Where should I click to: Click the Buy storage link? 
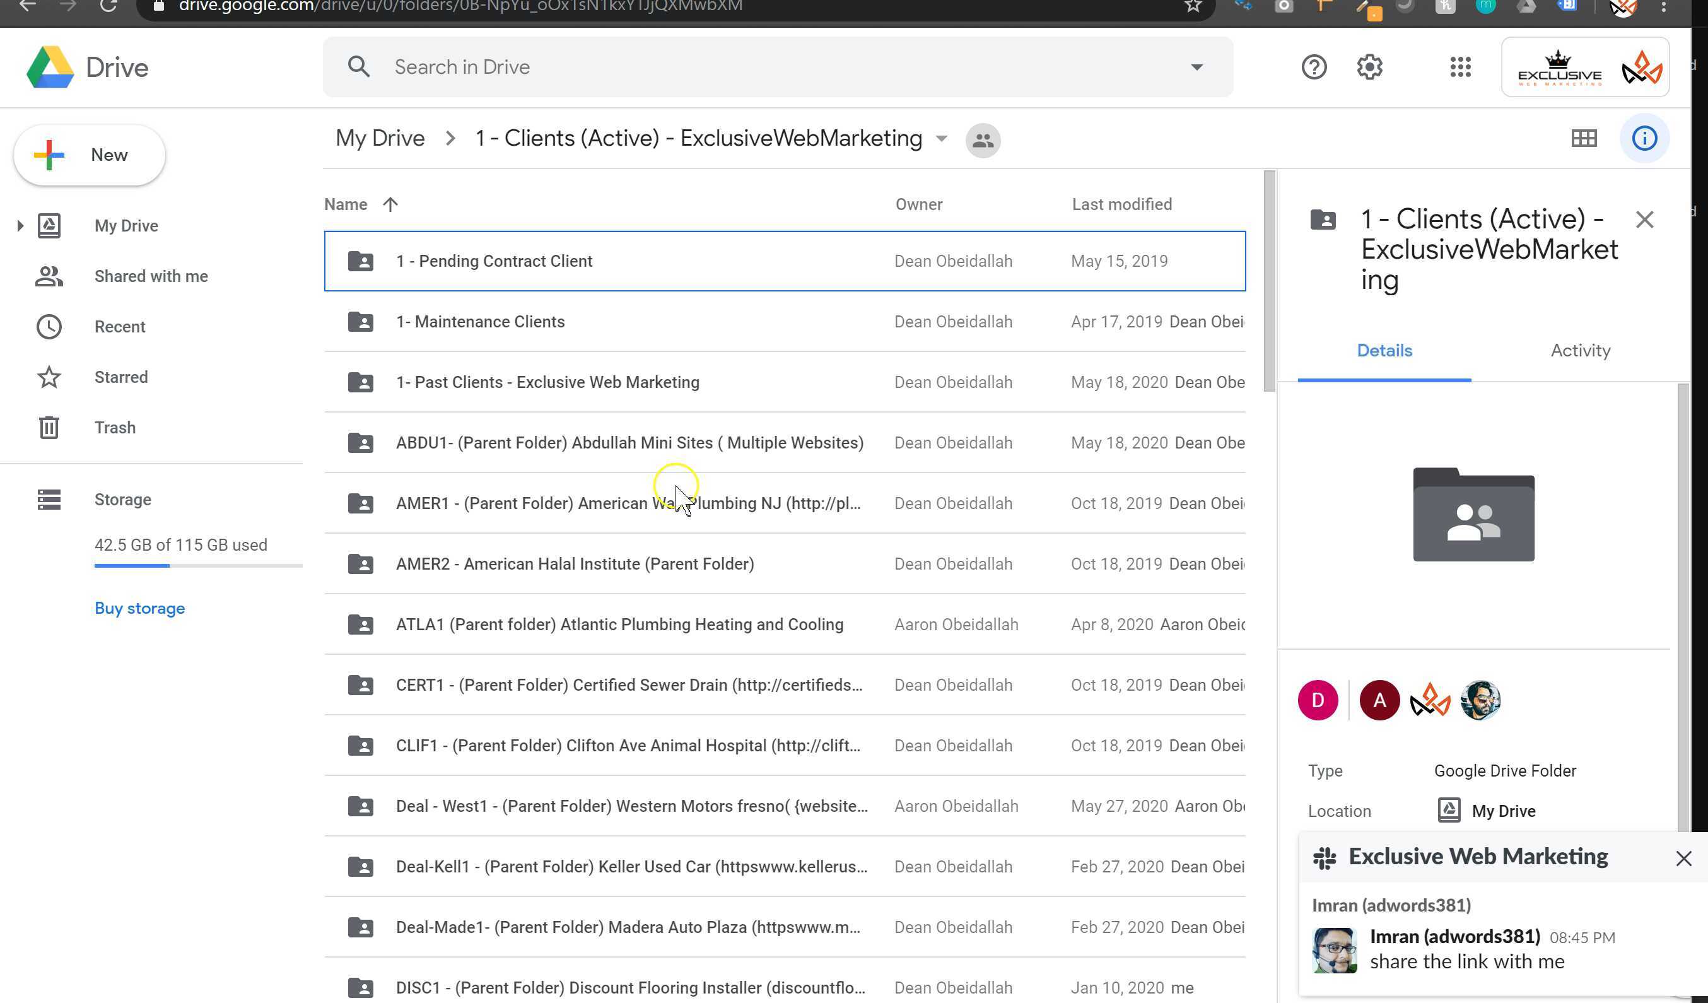coord(139,608)
